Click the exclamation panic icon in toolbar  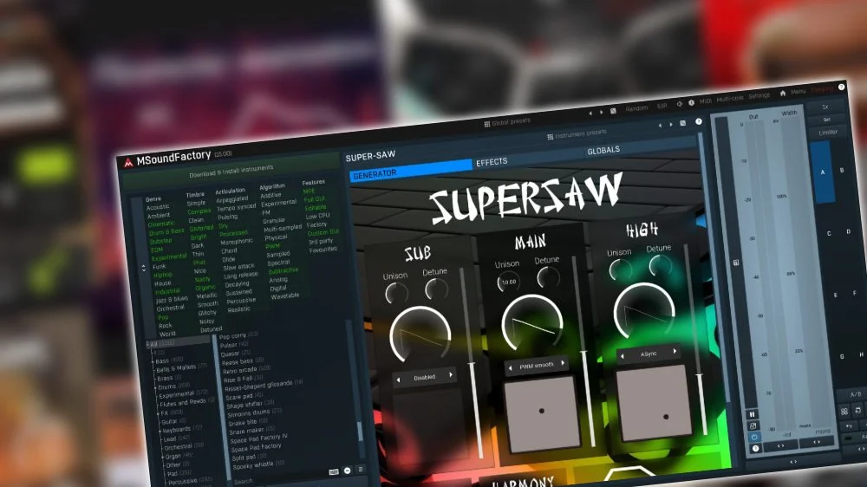(691, 102)
